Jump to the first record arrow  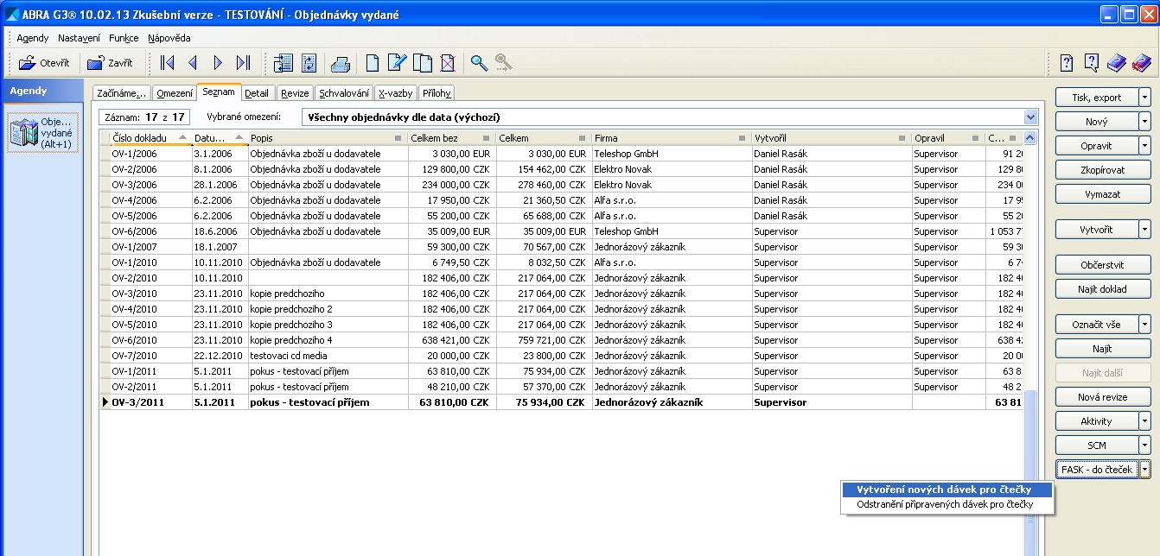click(168, 63)
